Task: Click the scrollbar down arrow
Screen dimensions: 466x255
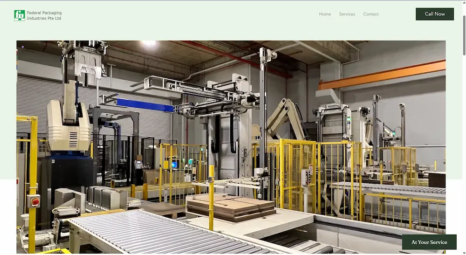Action: (464, 253)
